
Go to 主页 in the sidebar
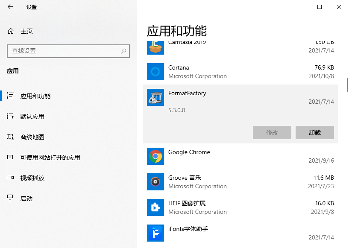26,31
